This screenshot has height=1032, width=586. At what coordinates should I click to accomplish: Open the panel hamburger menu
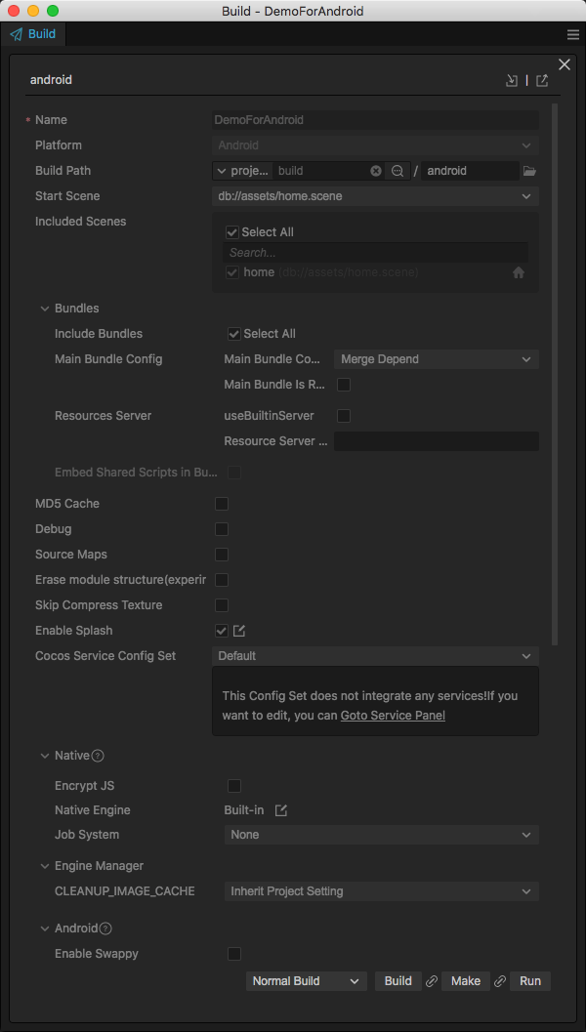tap(573, 34)
